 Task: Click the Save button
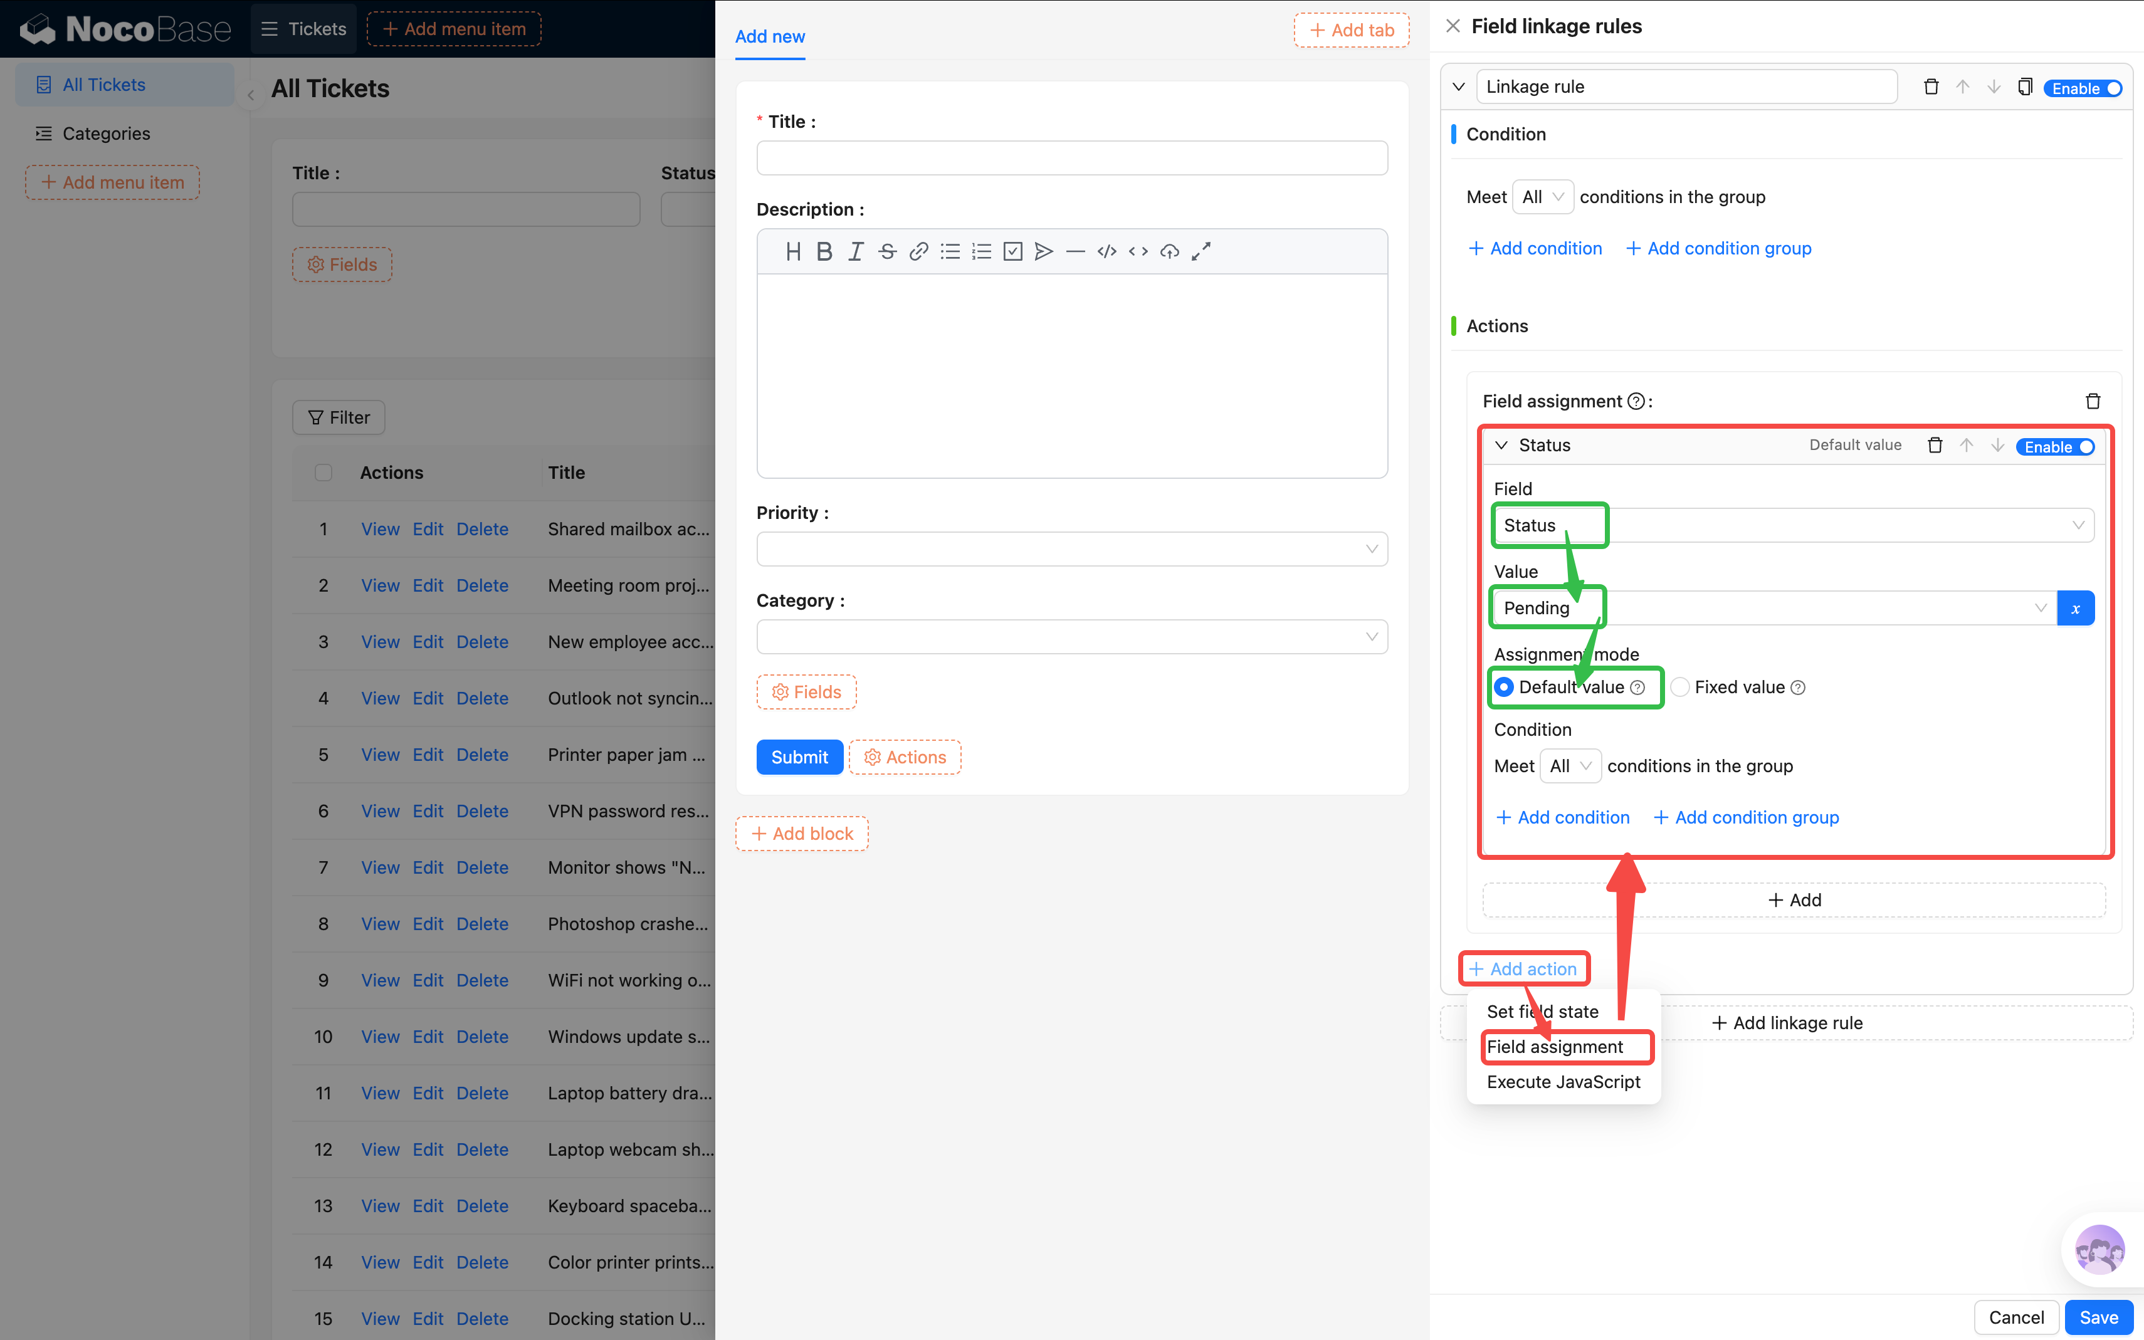tap(2098, 1317)
